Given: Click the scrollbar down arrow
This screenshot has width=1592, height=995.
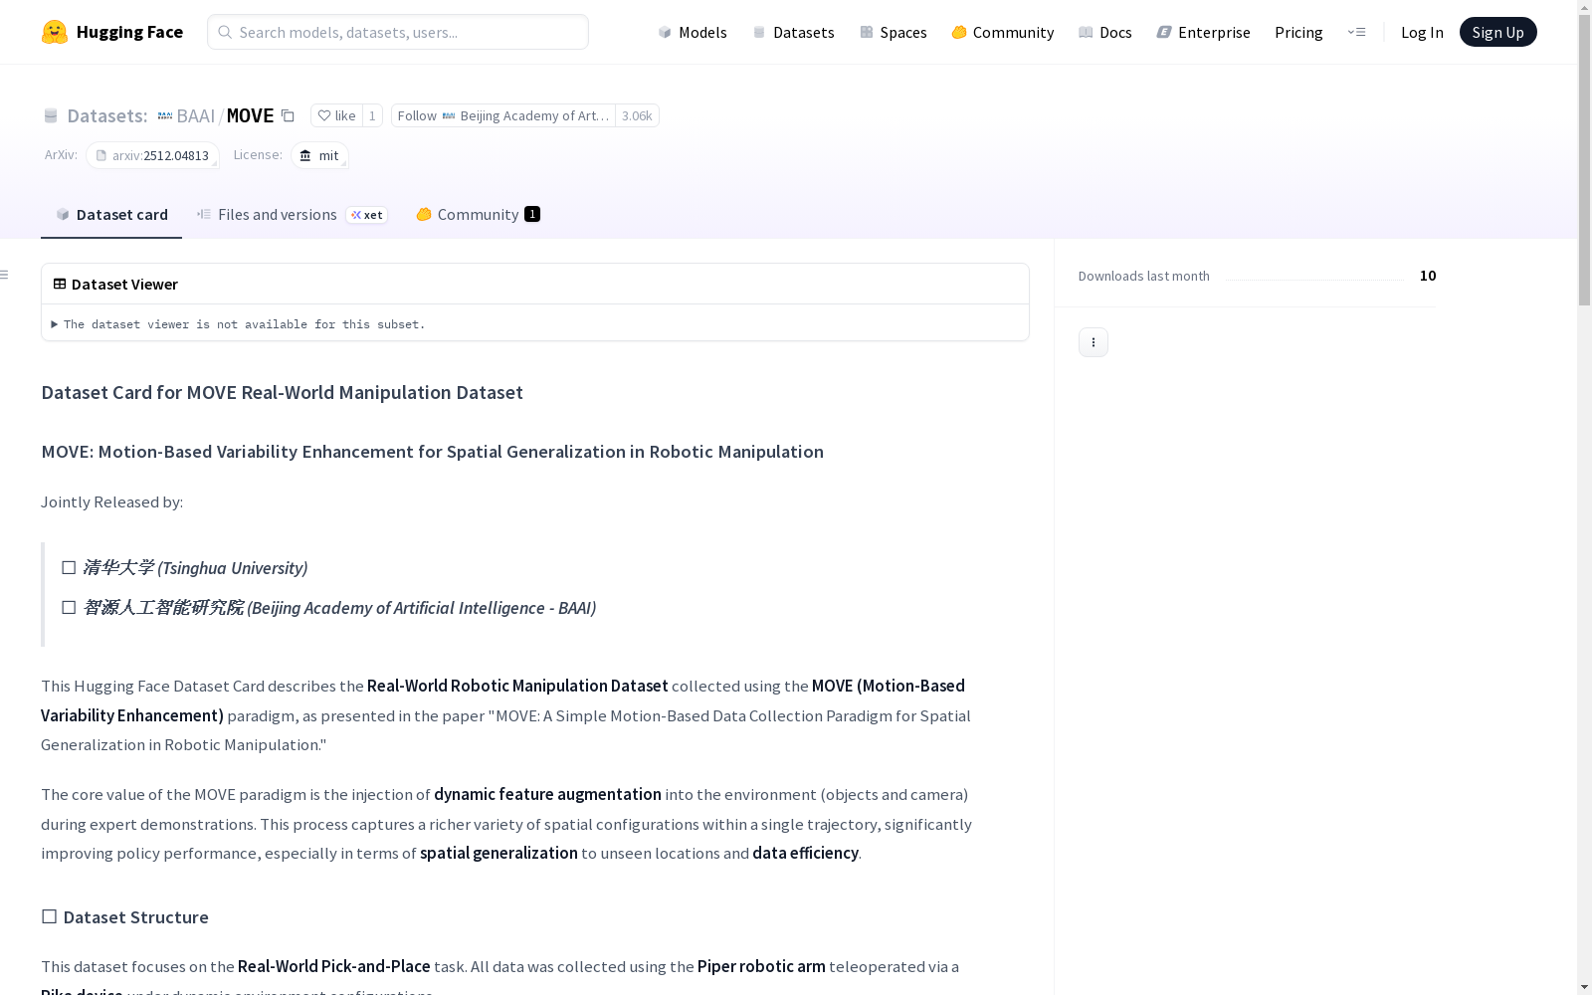Looking at the screenshot, I should (1584, 987).
